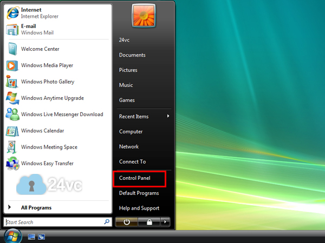Open the Windows Photo Gallery icon
Image resolution: width=325 pixels, height=243 pixels.
click(x=12, y=82)
